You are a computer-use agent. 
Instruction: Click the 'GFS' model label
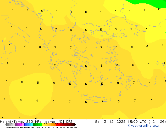coord(69,122)
